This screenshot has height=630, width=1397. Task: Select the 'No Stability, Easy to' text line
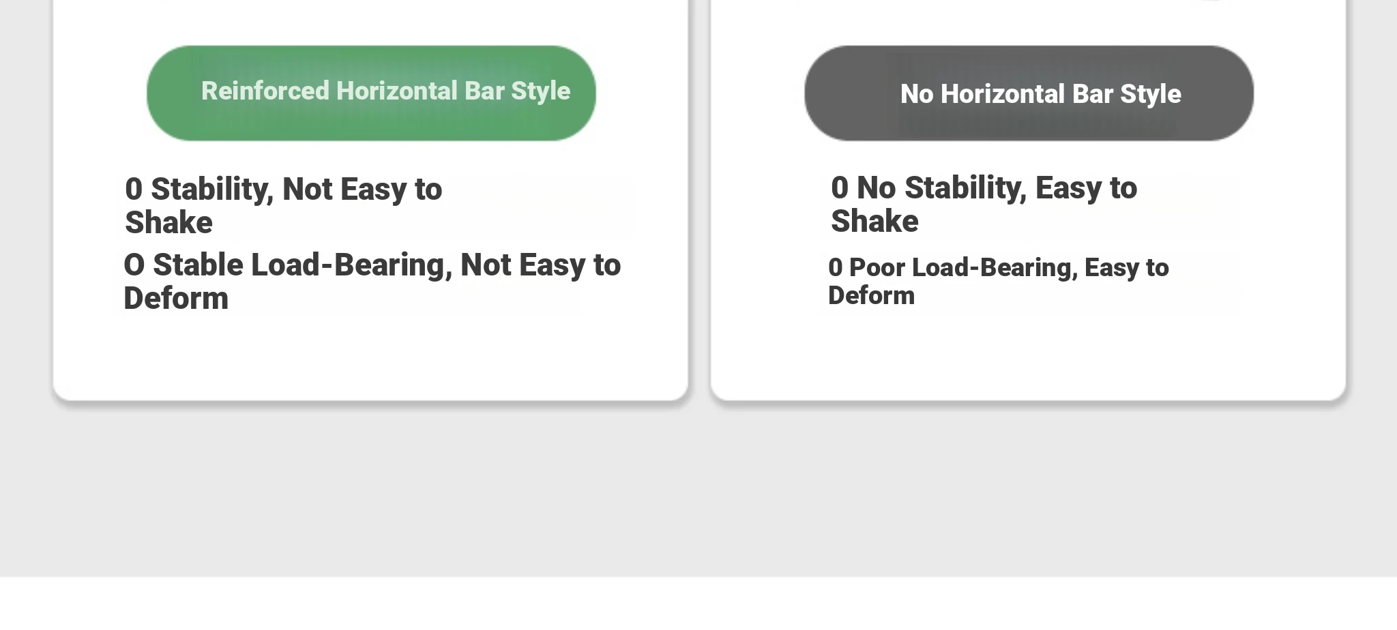coord(997,187)
